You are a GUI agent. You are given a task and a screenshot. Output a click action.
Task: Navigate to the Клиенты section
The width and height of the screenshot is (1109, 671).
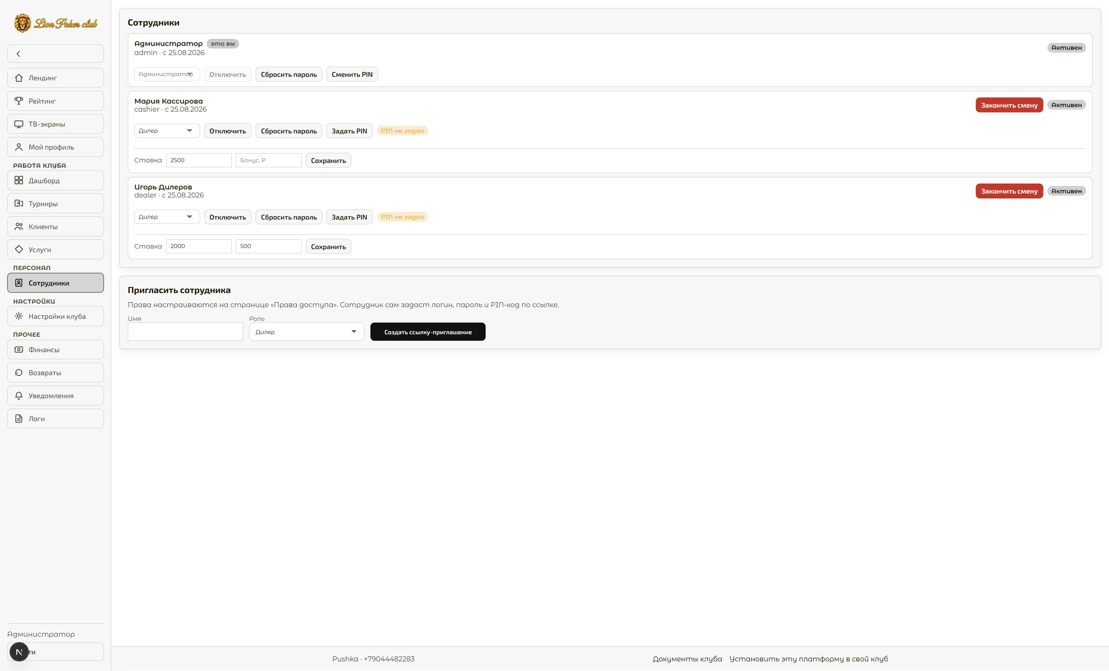(55, 226)
